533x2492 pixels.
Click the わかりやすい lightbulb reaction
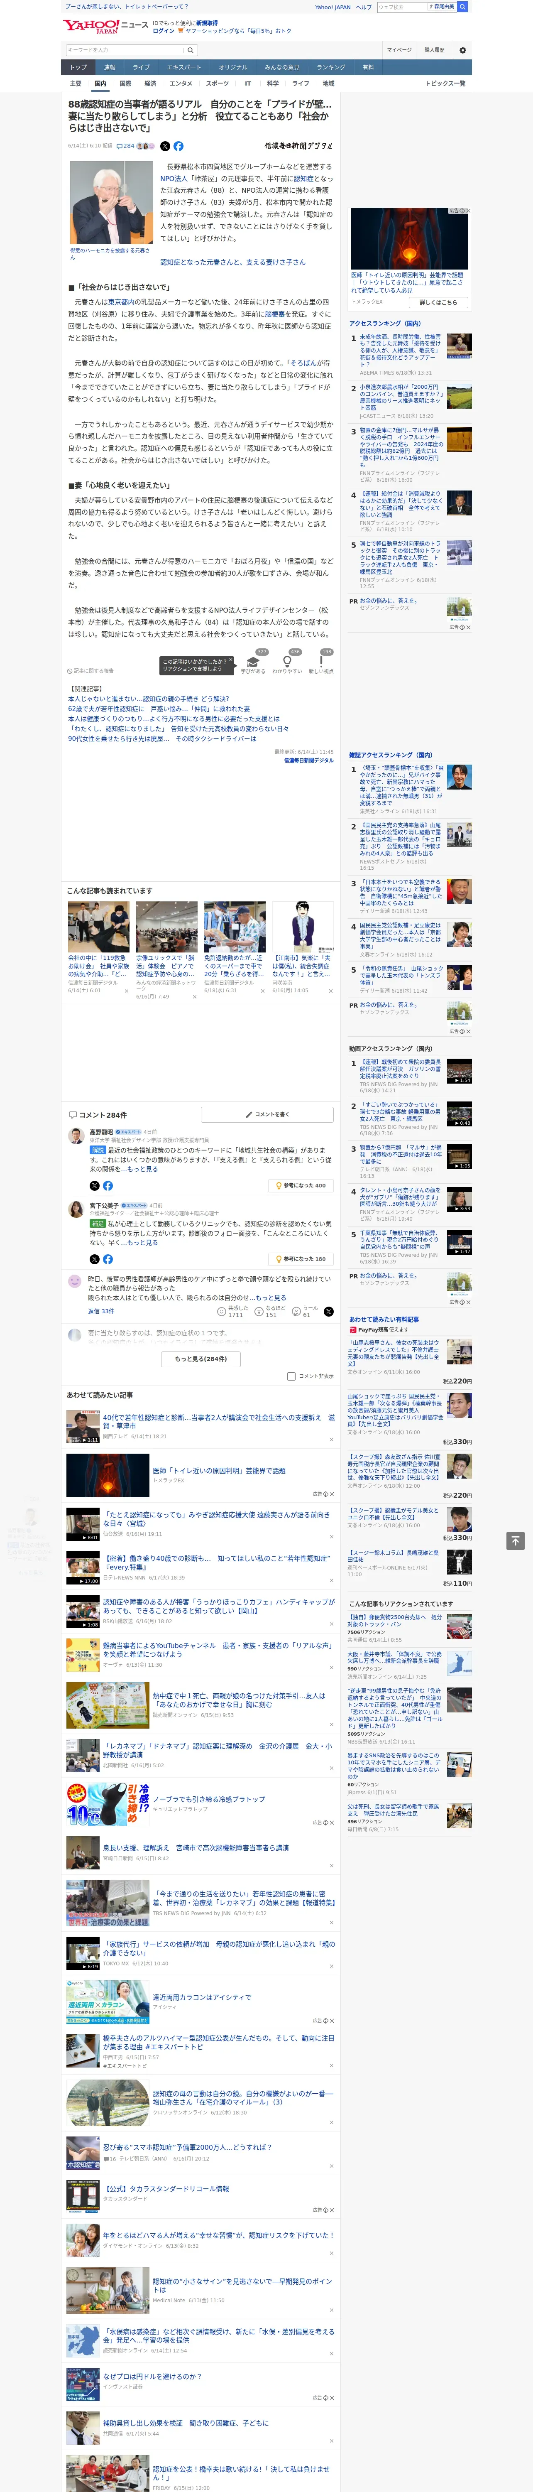[286, 662]
